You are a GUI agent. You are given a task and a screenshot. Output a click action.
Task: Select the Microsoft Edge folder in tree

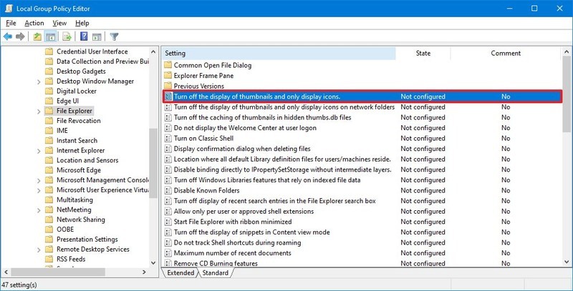tap(79, 170)
